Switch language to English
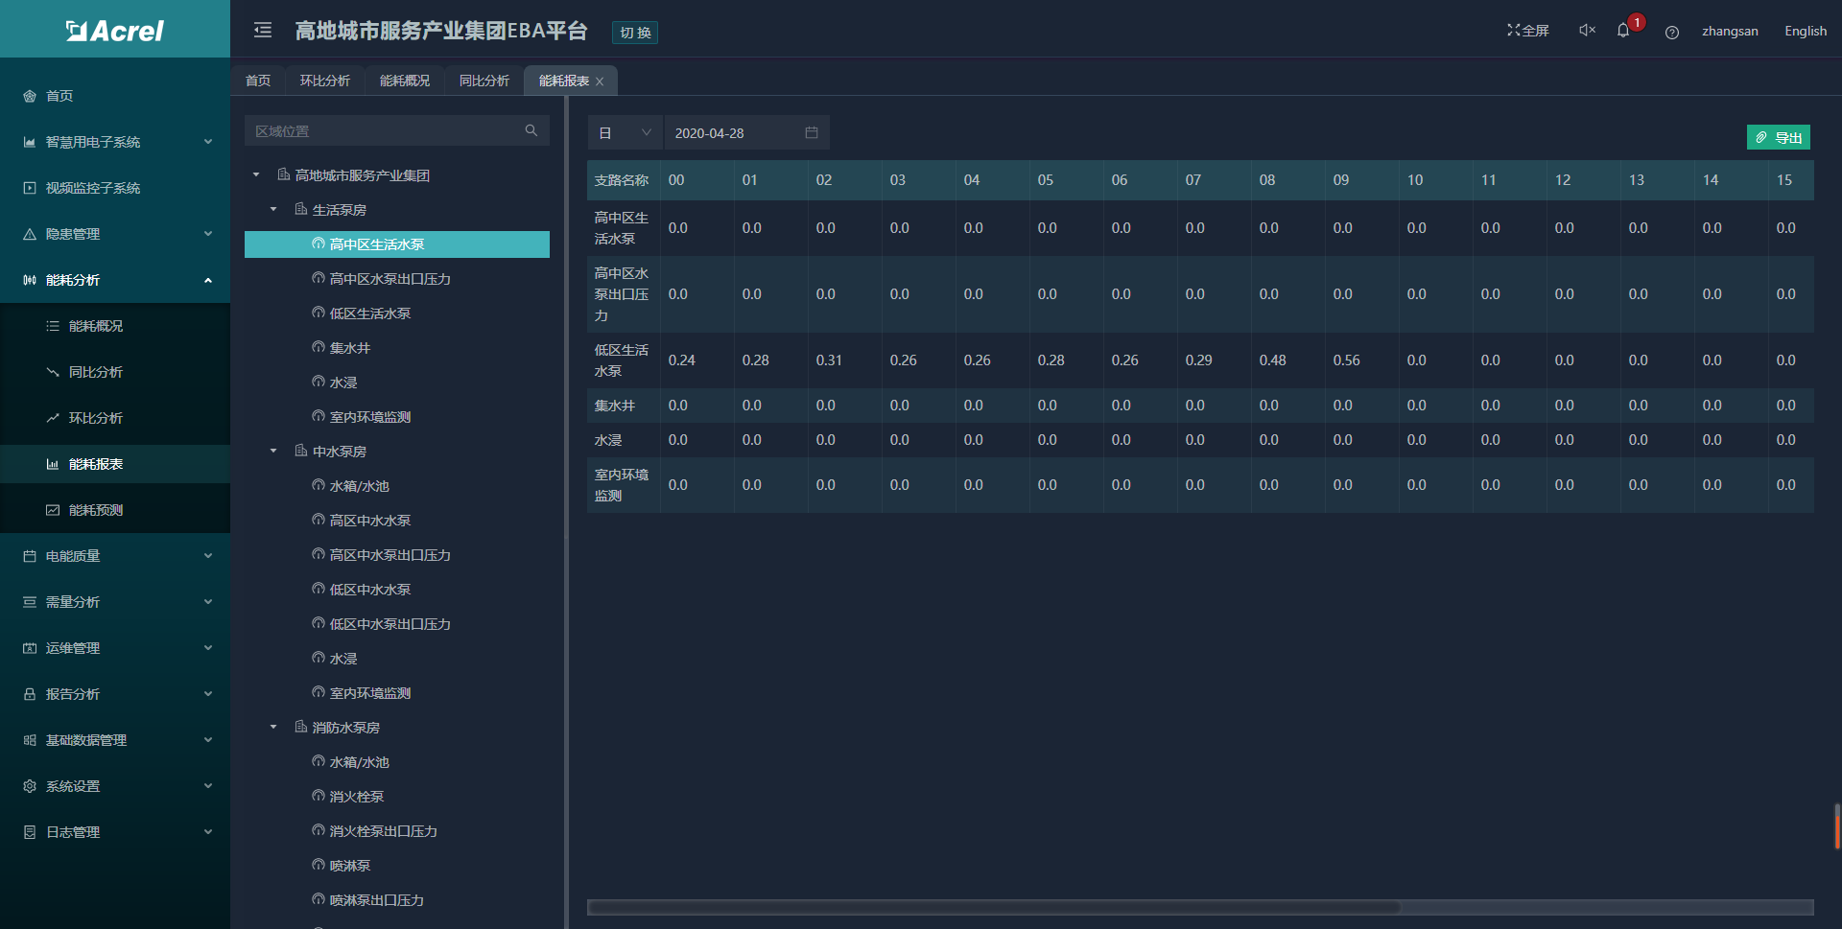 1805,31
